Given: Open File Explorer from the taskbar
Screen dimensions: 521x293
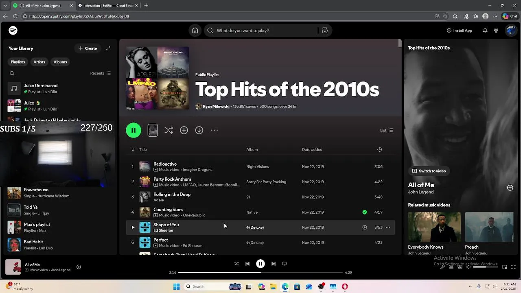Looking at the screenshot, I should tap(273, 286).
